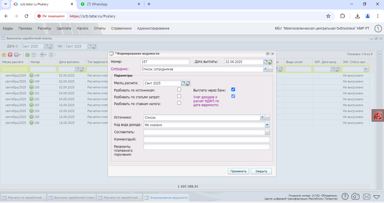Open the 'Расчеты' menu
The height and width of the screenshot is (203, 384).
[x=44, y=28]
